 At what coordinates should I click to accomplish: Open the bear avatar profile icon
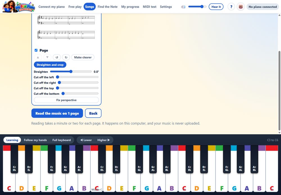241,7
